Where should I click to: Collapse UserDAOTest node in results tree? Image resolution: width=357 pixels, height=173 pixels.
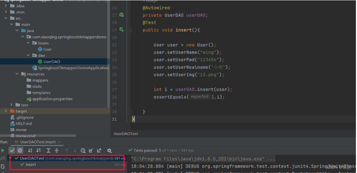(10, 158)
